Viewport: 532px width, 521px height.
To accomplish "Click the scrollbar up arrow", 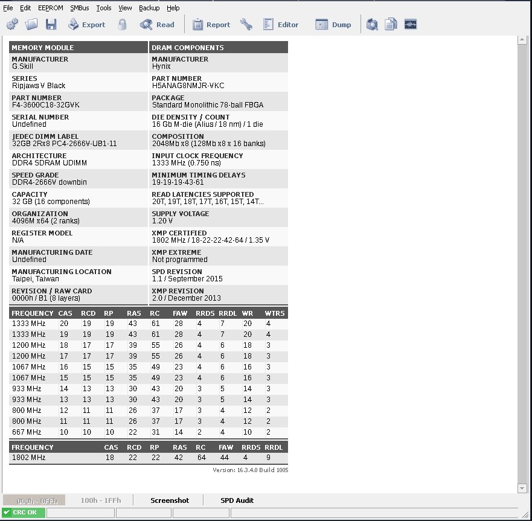I will tap(522, 40).
